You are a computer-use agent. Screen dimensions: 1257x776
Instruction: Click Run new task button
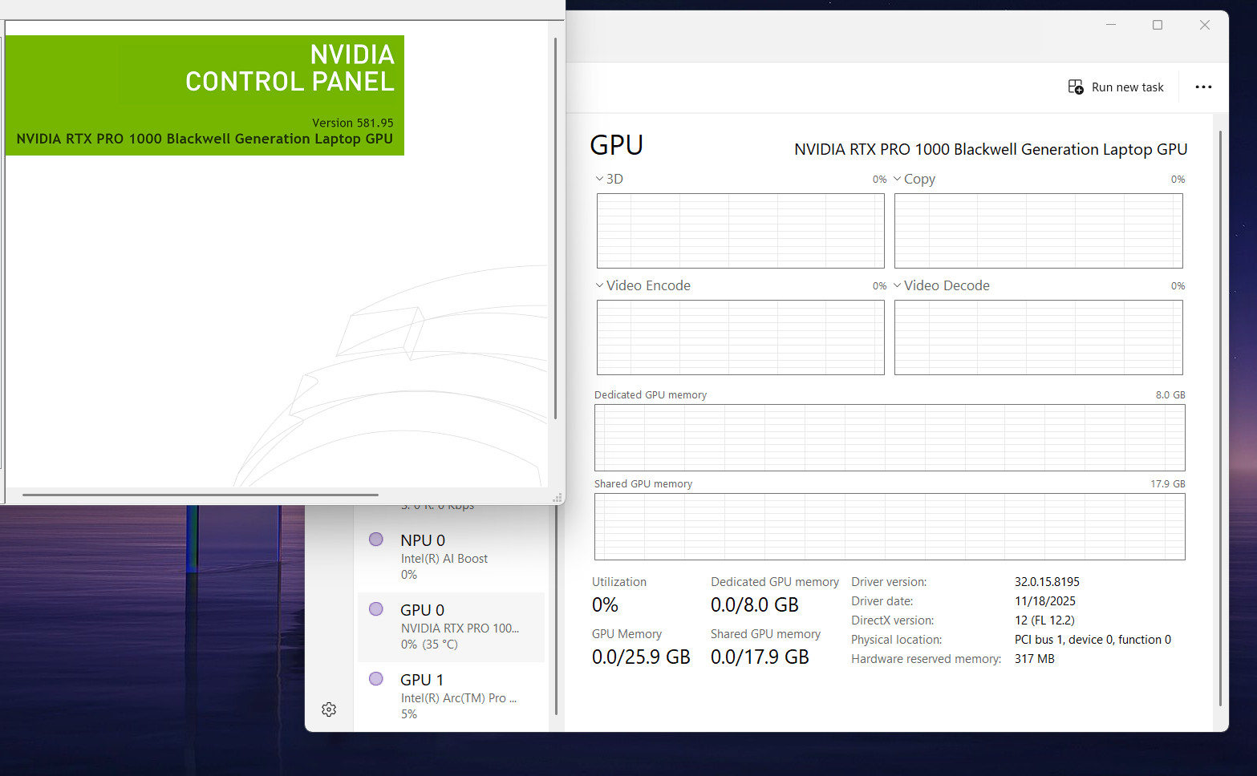(1117, 87)
